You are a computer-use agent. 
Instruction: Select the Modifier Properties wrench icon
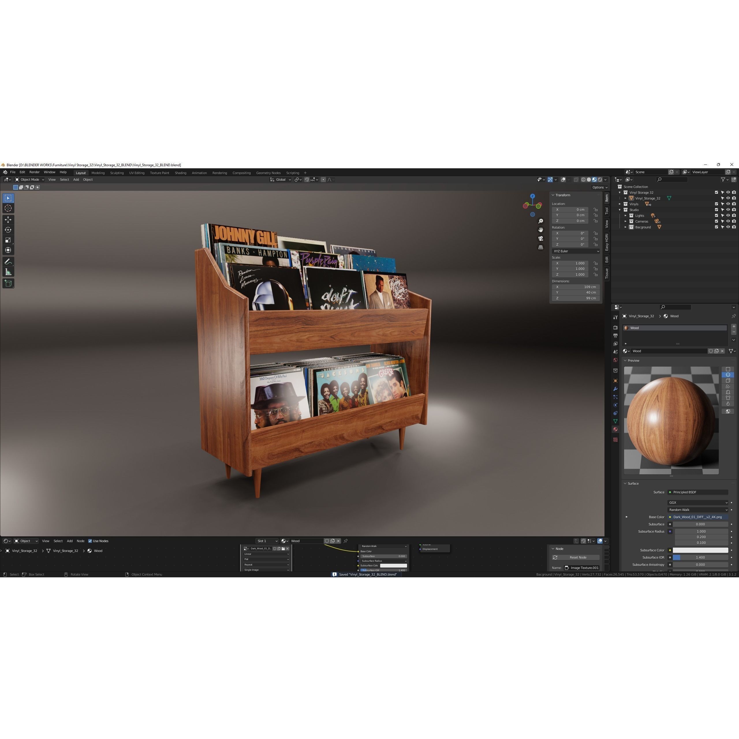point(615,389)
